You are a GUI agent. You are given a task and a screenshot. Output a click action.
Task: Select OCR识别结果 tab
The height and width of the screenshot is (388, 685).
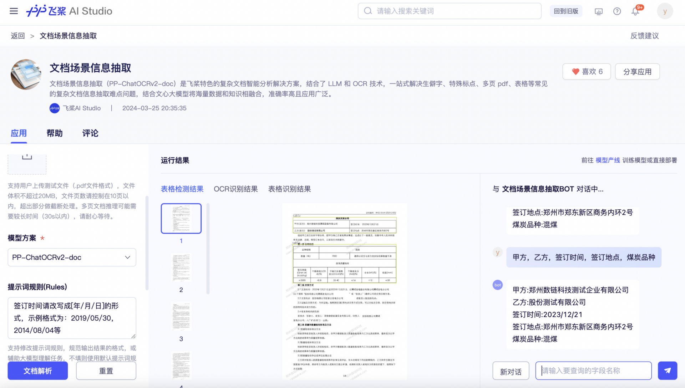coord(235,189)
